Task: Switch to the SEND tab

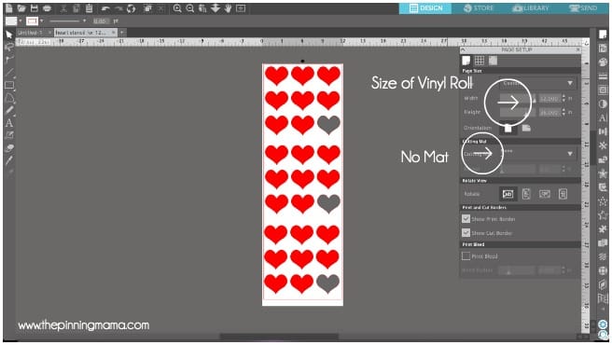Action: (x=583, y=8)
